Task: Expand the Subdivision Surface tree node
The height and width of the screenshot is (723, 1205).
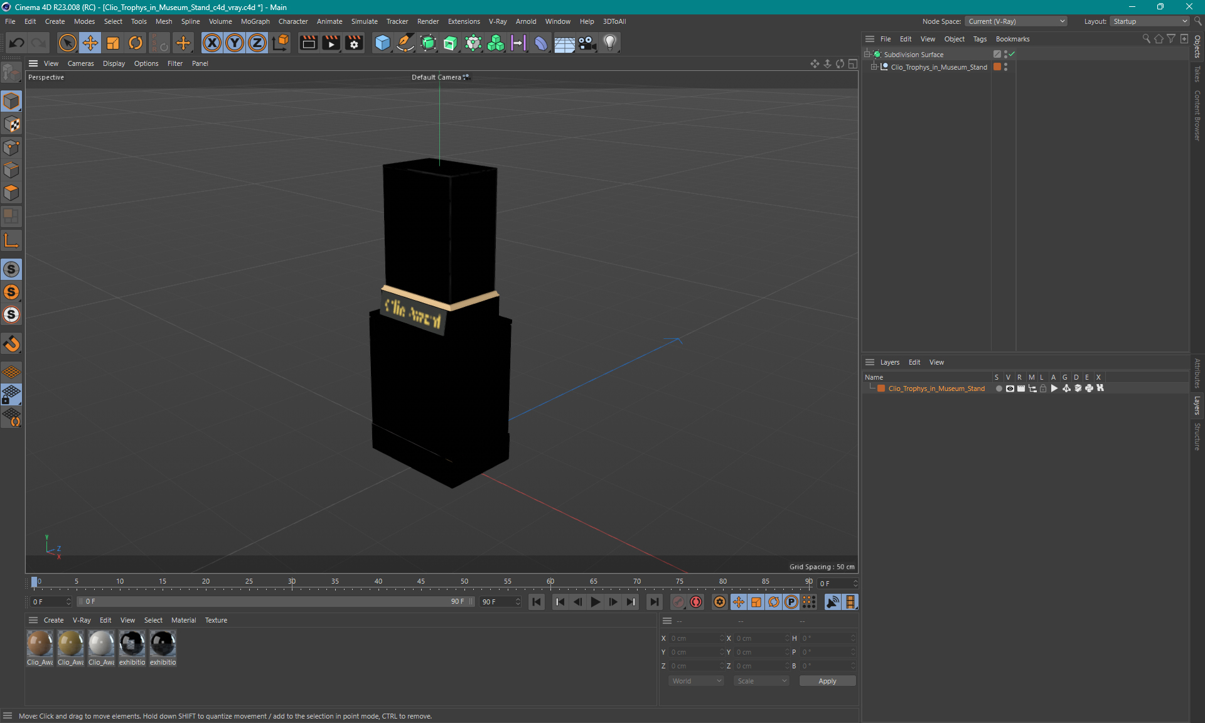Action: (867, 54)
